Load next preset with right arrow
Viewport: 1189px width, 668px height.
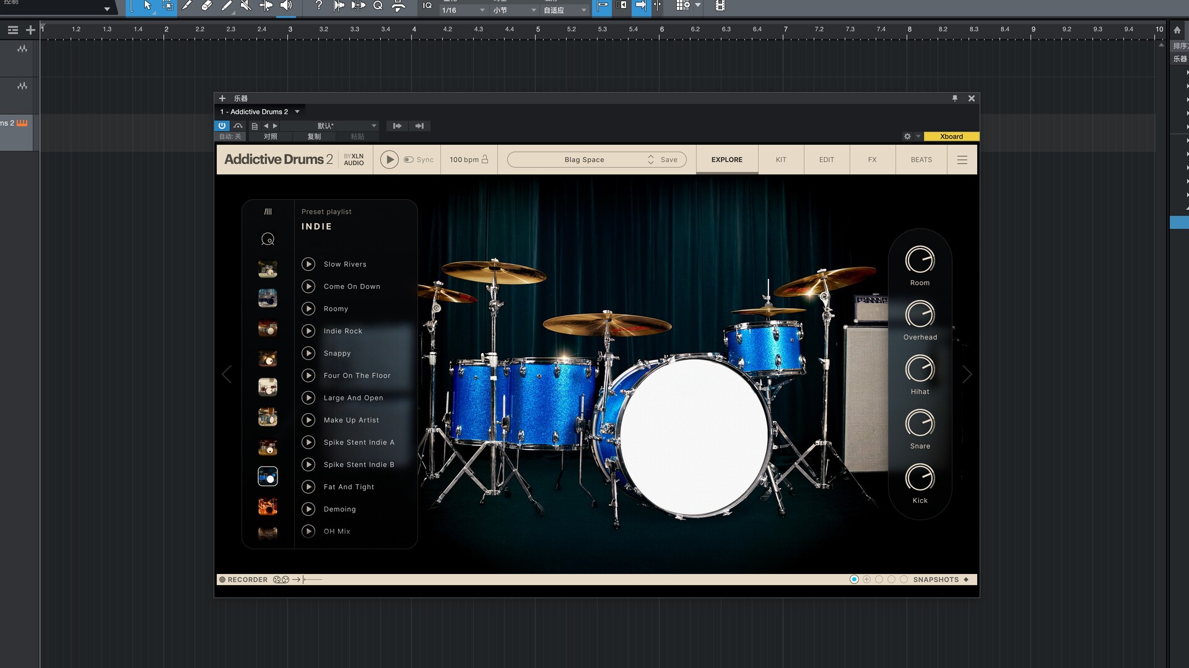[275, 126]
